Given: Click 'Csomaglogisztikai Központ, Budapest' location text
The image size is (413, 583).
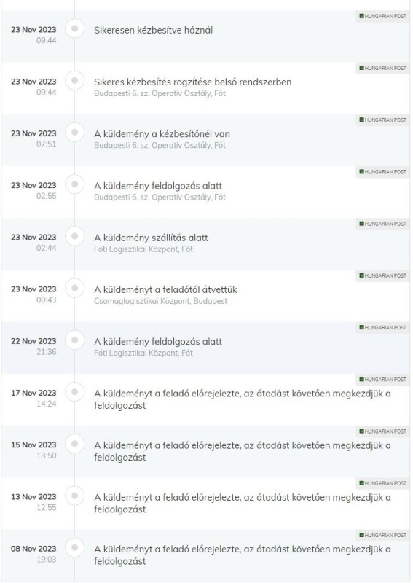Looking at the screenshot, I should coord(160,301).
